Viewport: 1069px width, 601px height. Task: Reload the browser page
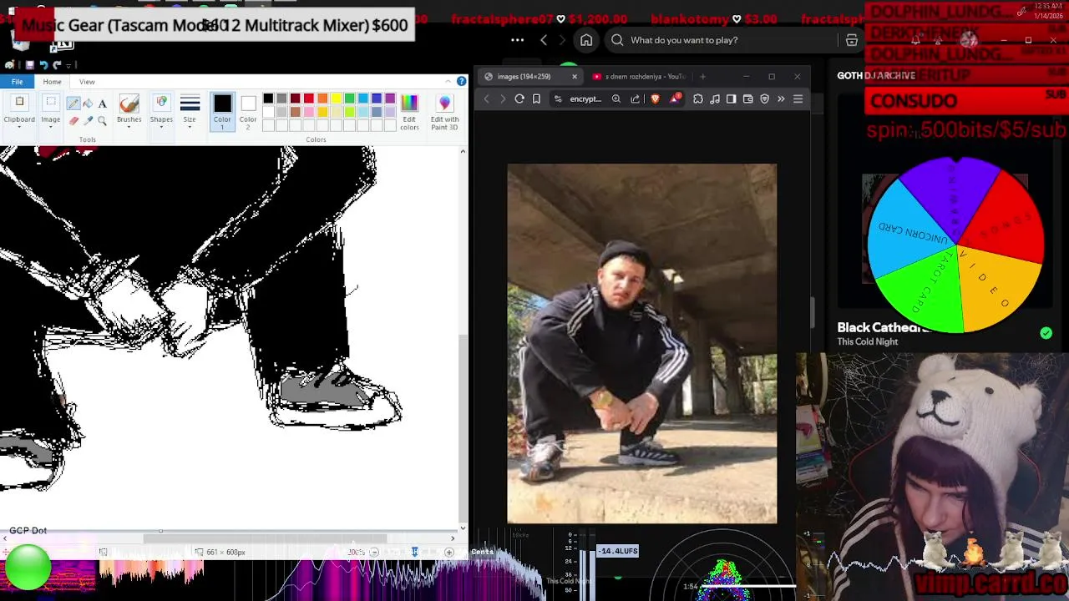click(519, 98)
